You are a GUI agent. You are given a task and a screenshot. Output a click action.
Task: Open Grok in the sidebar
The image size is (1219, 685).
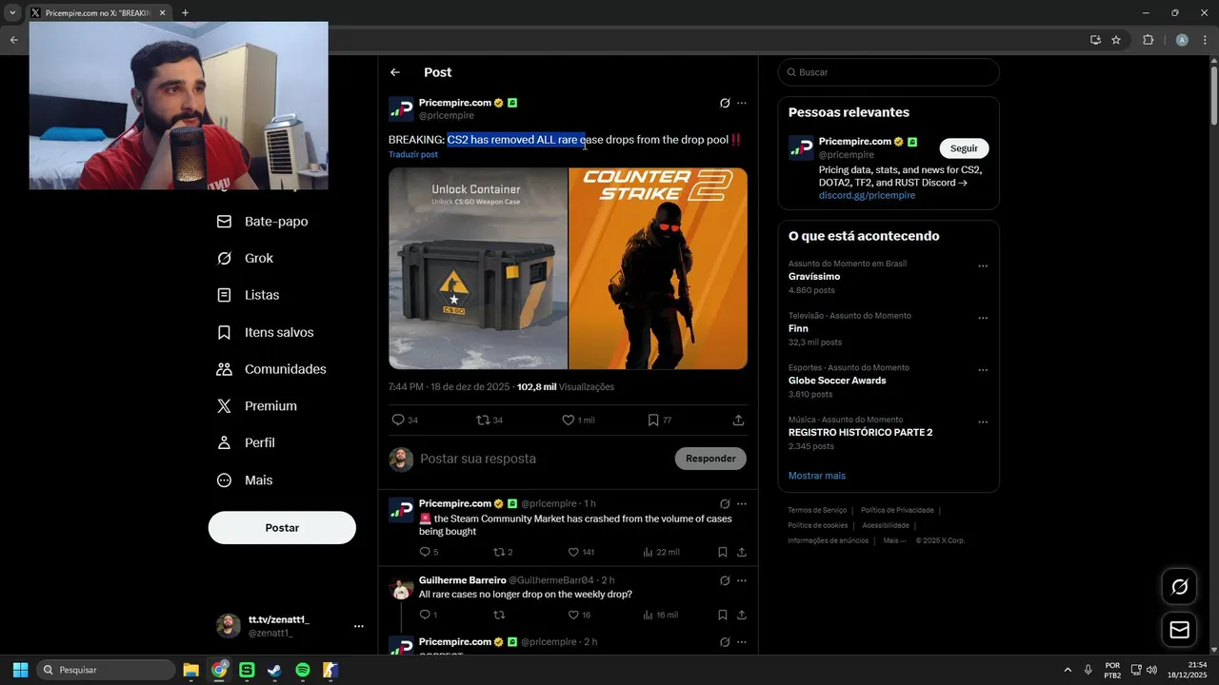click(245, 259)
